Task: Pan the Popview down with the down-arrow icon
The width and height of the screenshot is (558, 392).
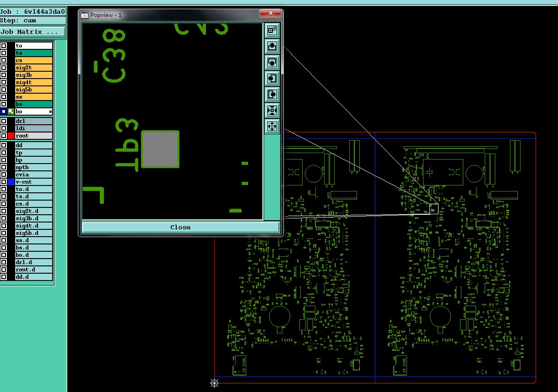Action: click(272, 62)
